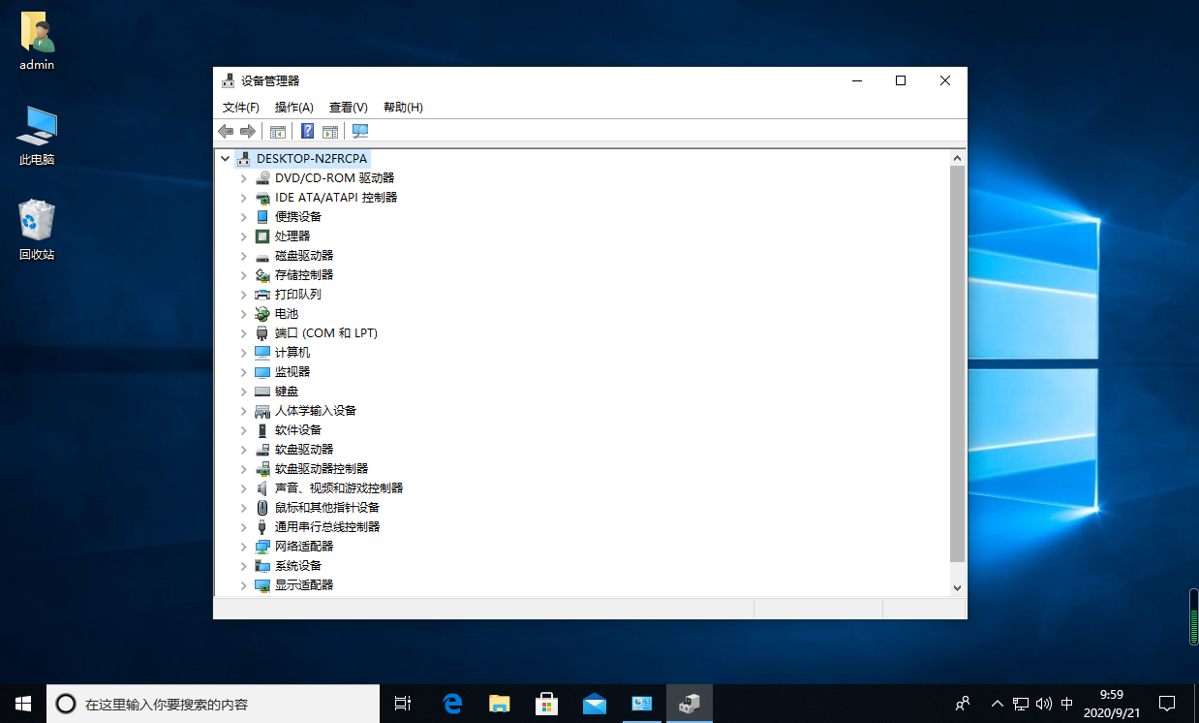Image resolution: width=1199 pixels, height=723 pixels.
Task: Select the 回收站 recycle bin desktop icon
Action: click(x=37, y=230)
